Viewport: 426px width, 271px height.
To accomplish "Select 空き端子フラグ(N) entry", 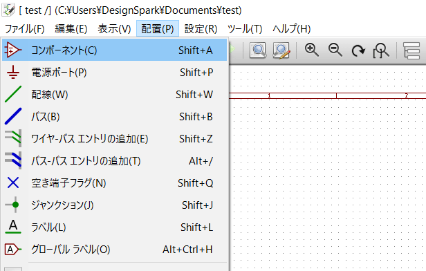I will 114,183.
